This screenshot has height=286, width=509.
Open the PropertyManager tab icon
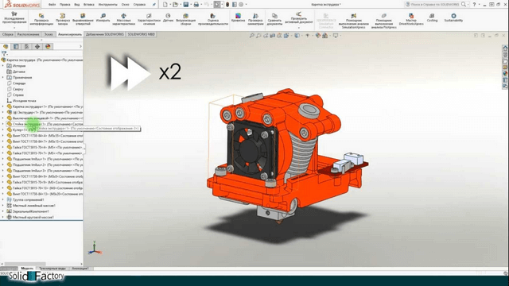16,46
